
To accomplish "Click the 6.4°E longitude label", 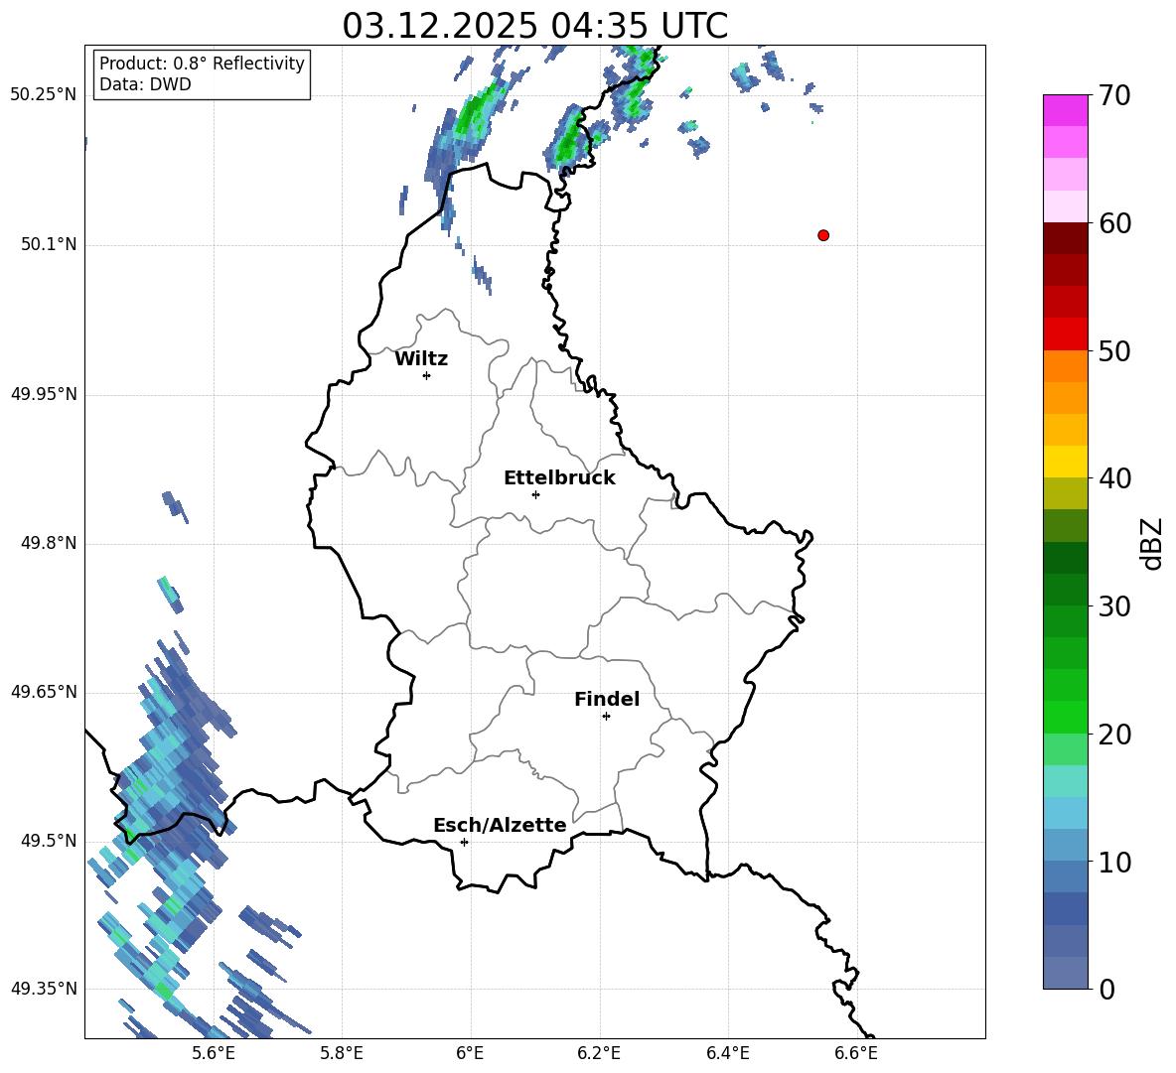I will 727,1053.
